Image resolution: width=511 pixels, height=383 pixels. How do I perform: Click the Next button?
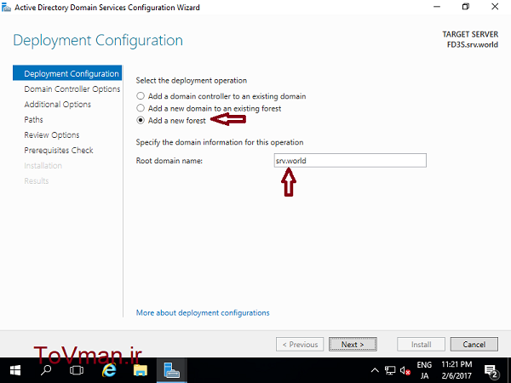click(353, 345)
